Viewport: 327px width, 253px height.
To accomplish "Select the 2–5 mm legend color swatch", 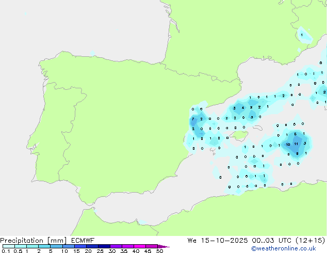I will pyautogui.click(x=44, y=246).
